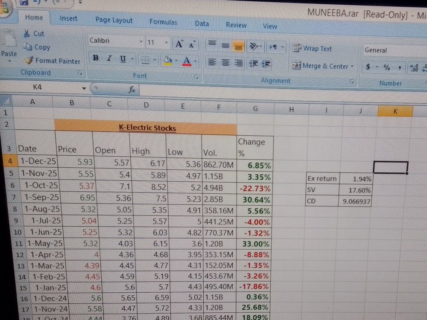Viewport: 427px width, 320px height.
Task: Switch to the Formulas tab
Action: 163,22
